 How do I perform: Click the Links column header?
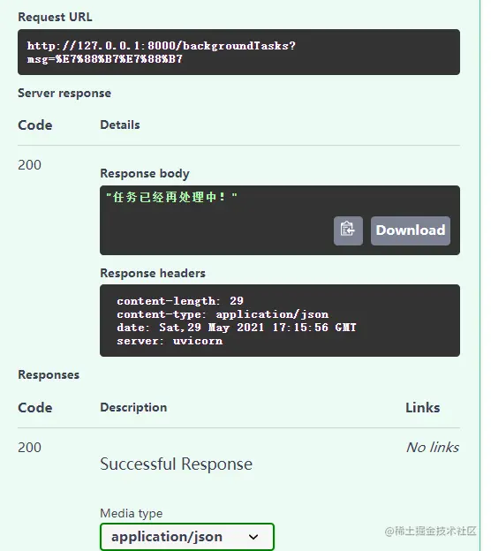tap(422, 408)
